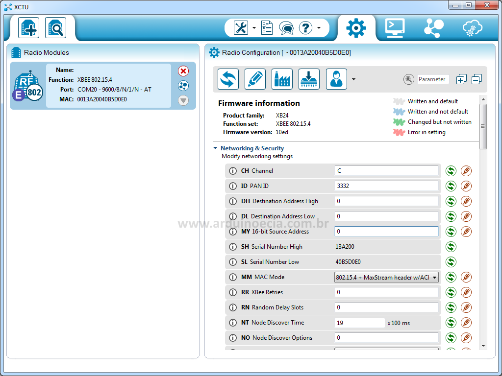Refresh the MM MAC Mode parameter
Screen dimensions: 502x376
click(451, 277)
